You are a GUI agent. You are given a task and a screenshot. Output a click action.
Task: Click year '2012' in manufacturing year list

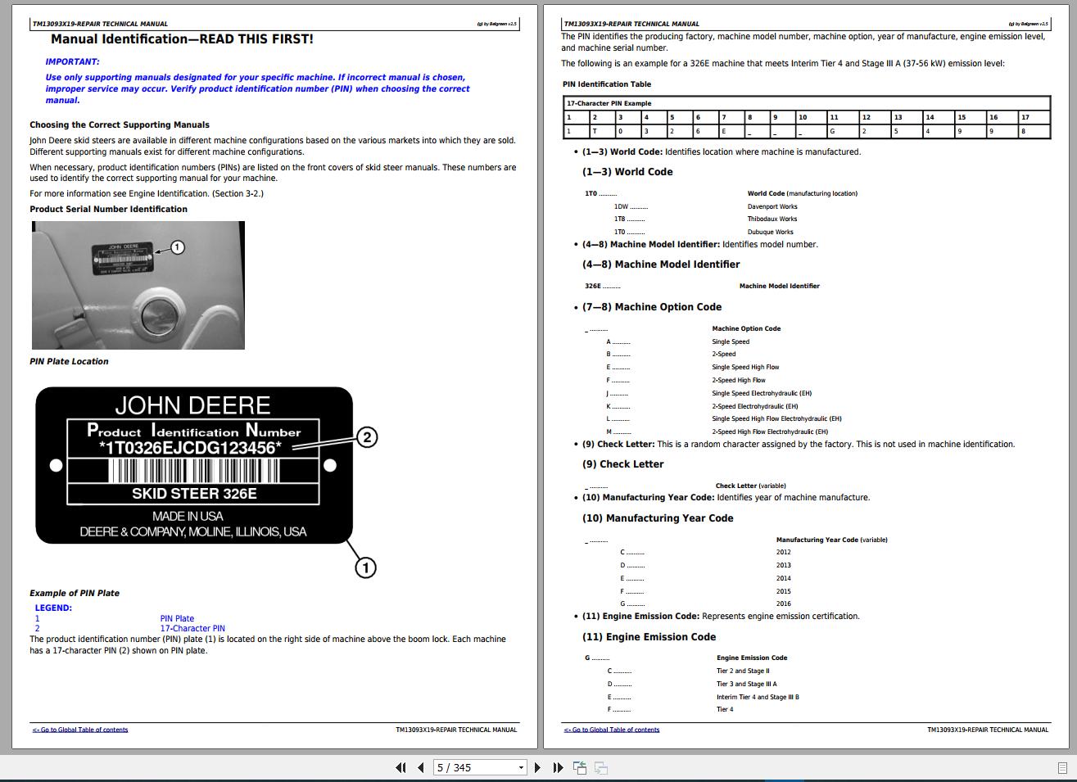point(784,552)
